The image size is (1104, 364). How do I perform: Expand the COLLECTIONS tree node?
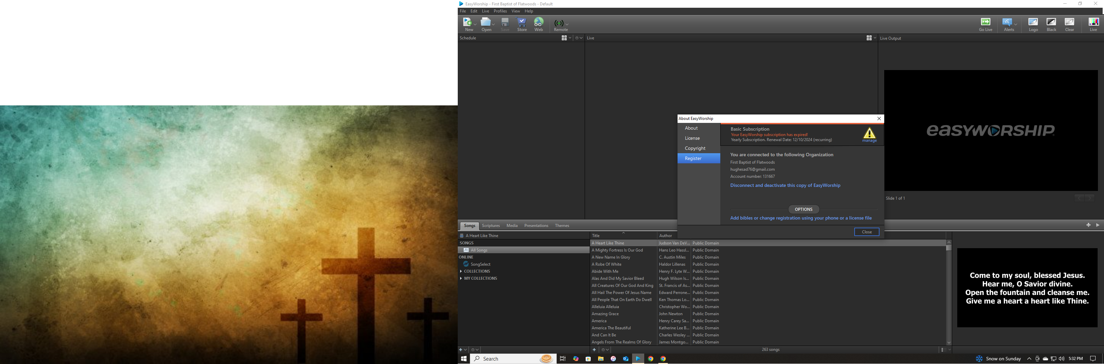461,271
